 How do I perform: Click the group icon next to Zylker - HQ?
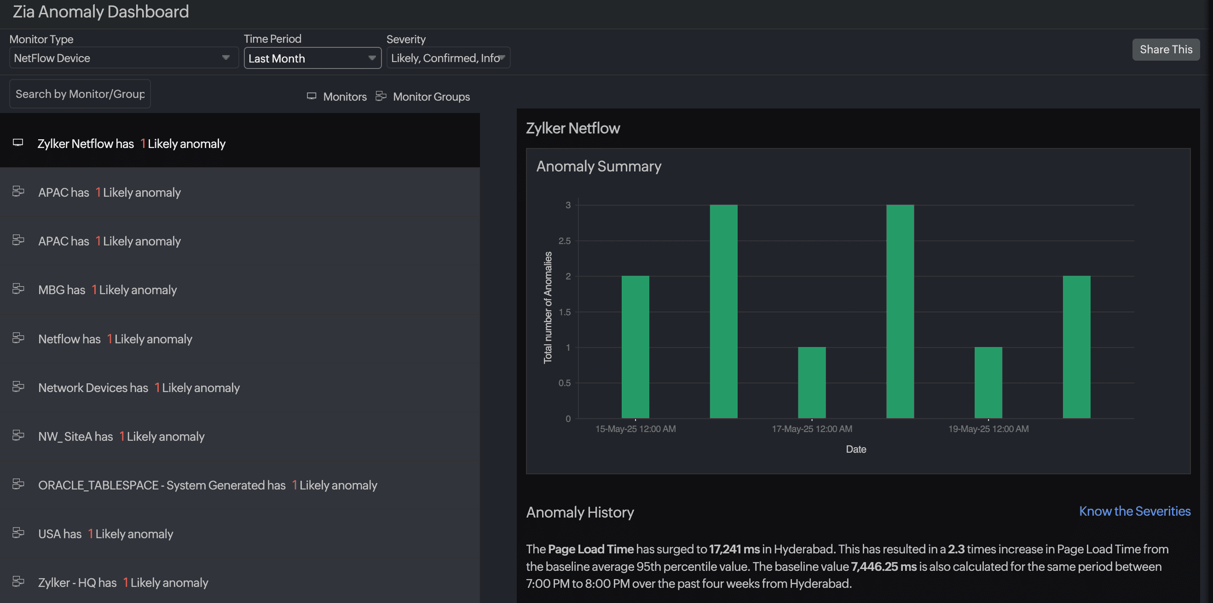click(x=19, y=581)
